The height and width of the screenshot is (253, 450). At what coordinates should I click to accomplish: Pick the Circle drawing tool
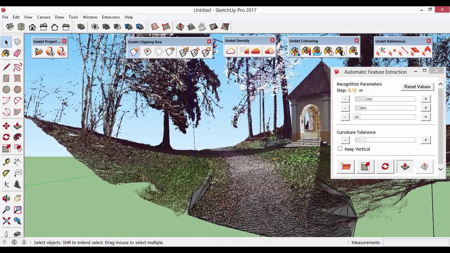(x=6, y=90)
